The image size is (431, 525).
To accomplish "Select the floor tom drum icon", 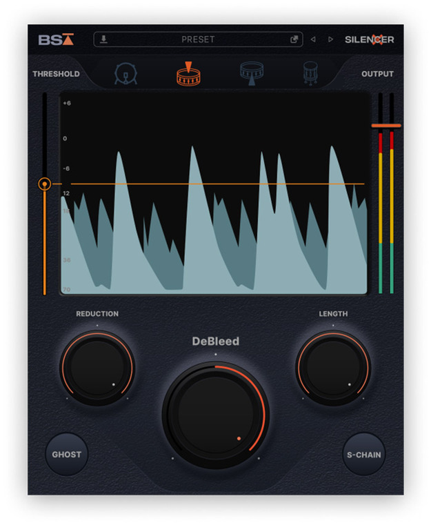I will (311, 74).
